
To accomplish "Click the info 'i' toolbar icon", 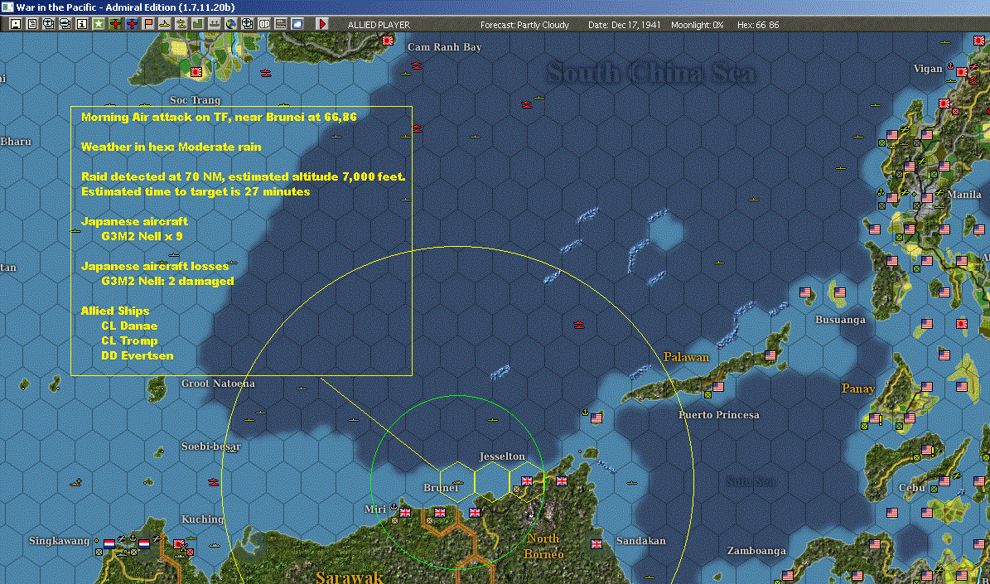I will click(82, 24).
